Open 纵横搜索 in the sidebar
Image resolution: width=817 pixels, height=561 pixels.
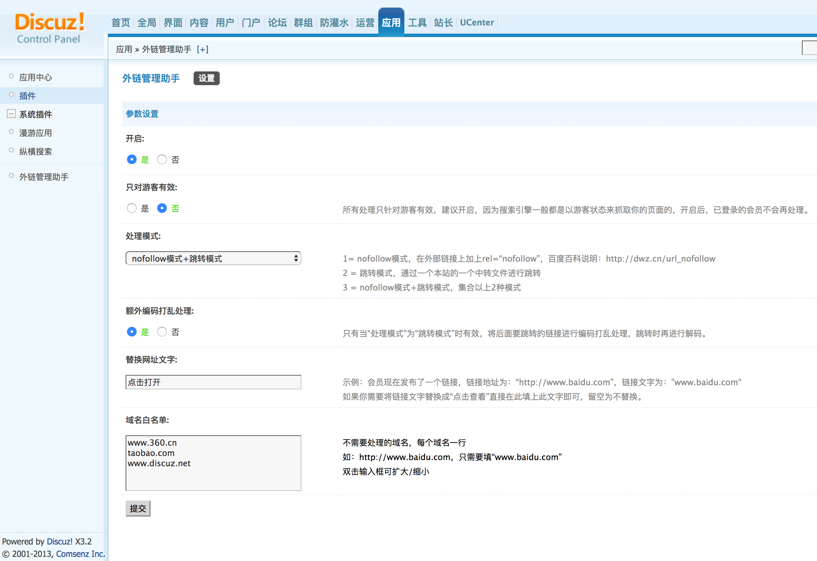[35, 151]
